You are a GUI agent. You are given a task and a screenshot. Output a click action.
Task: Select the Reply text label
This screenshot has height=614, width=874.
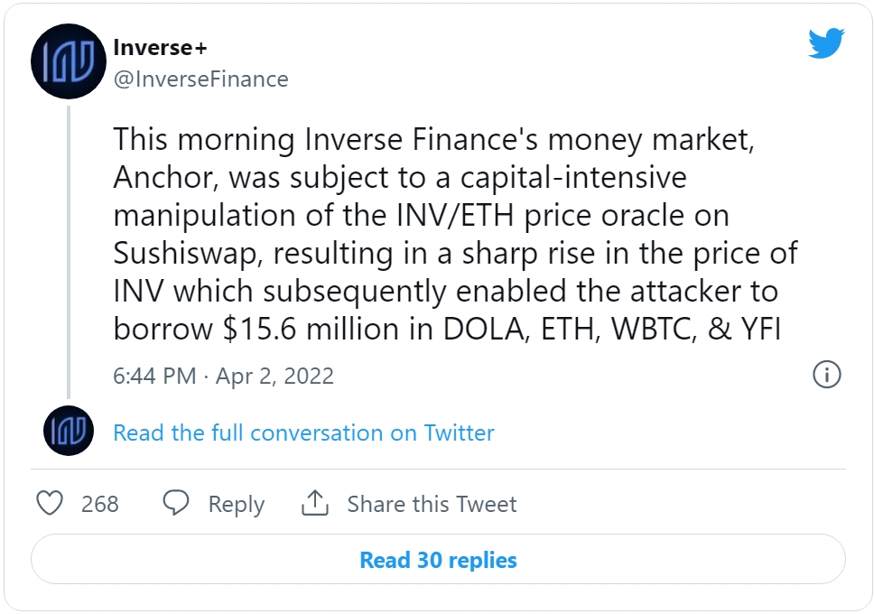coord(237,504)
